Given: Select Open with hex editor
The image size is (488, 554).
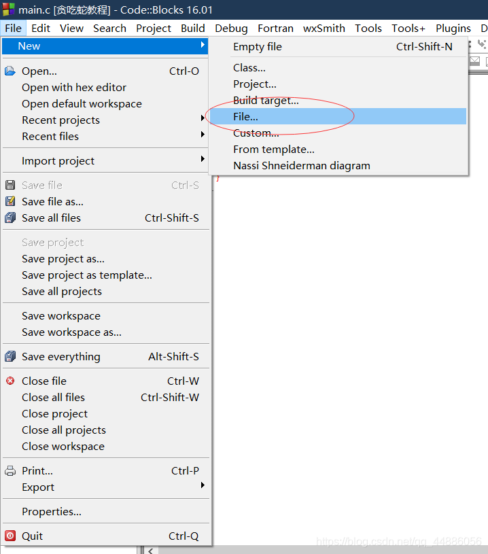Looking at the screenshot, I should coord(105,87).
